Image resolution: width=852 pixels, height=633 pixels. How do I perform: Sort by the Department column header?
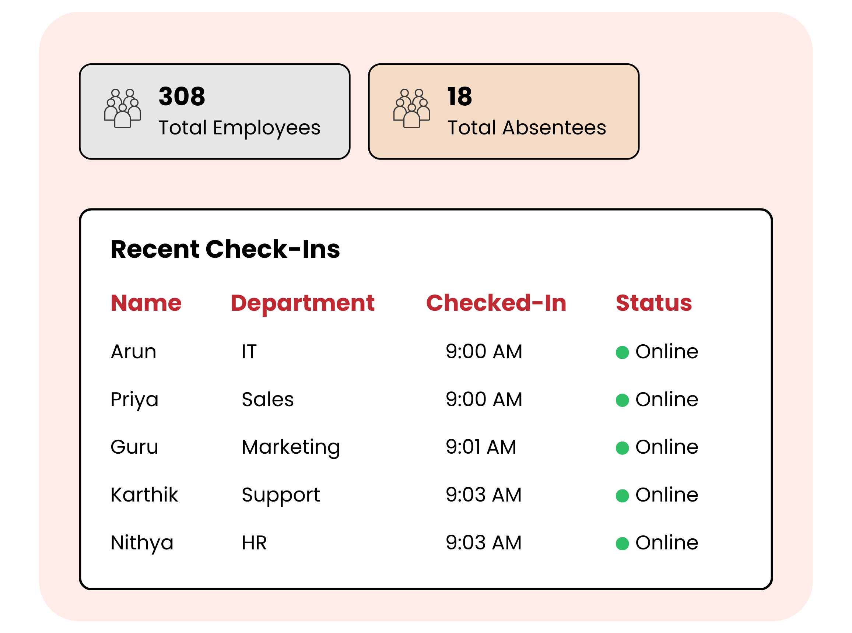302,303
